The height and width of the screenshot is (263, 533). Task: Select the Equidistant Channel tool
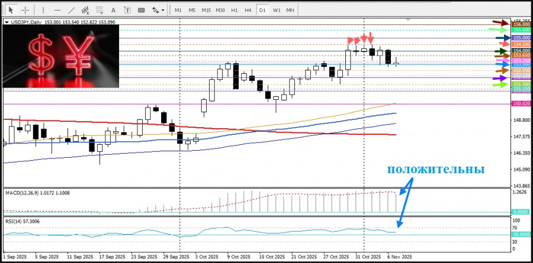pyautogui.click(x=85, y=10)
